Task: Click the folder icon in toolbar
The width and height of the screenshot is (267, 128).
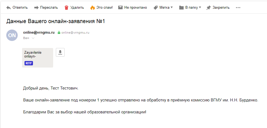Action: [x=181, y=8]
